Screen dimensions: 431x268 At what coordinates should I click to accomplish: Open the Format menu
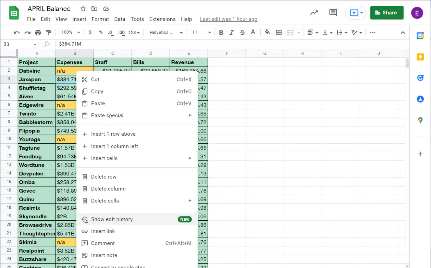[100, 19]
